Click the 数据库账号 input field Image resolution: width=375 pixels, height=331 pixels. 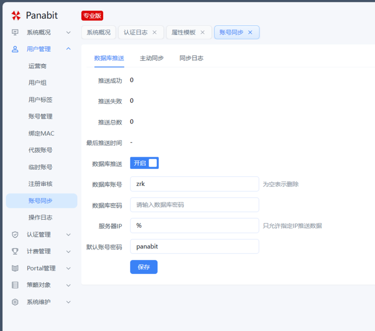[x=194, y=184]
